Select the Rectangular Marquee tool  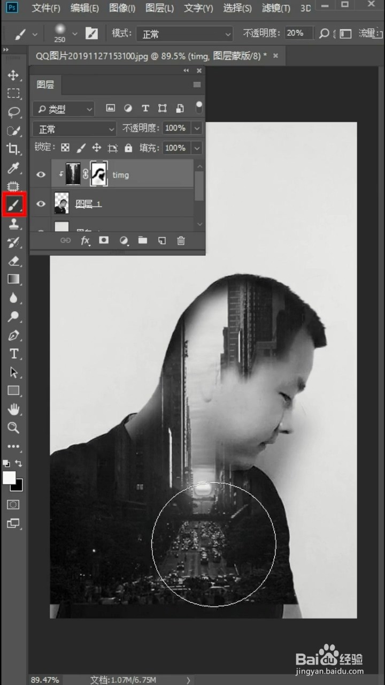point(13,94)
